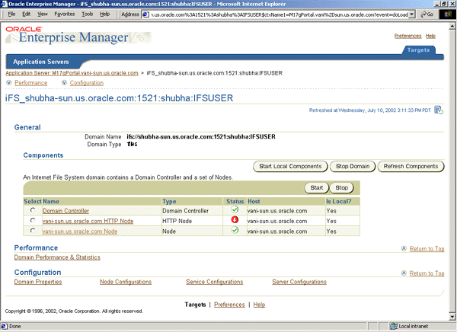Select the Domain Controller radio button
Screen dimensions: 457x332
coord(33,210)
